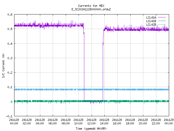174x131 pixels.
Task: Click the x-axis tick '241128 12:00'
Action: [91, 121]
